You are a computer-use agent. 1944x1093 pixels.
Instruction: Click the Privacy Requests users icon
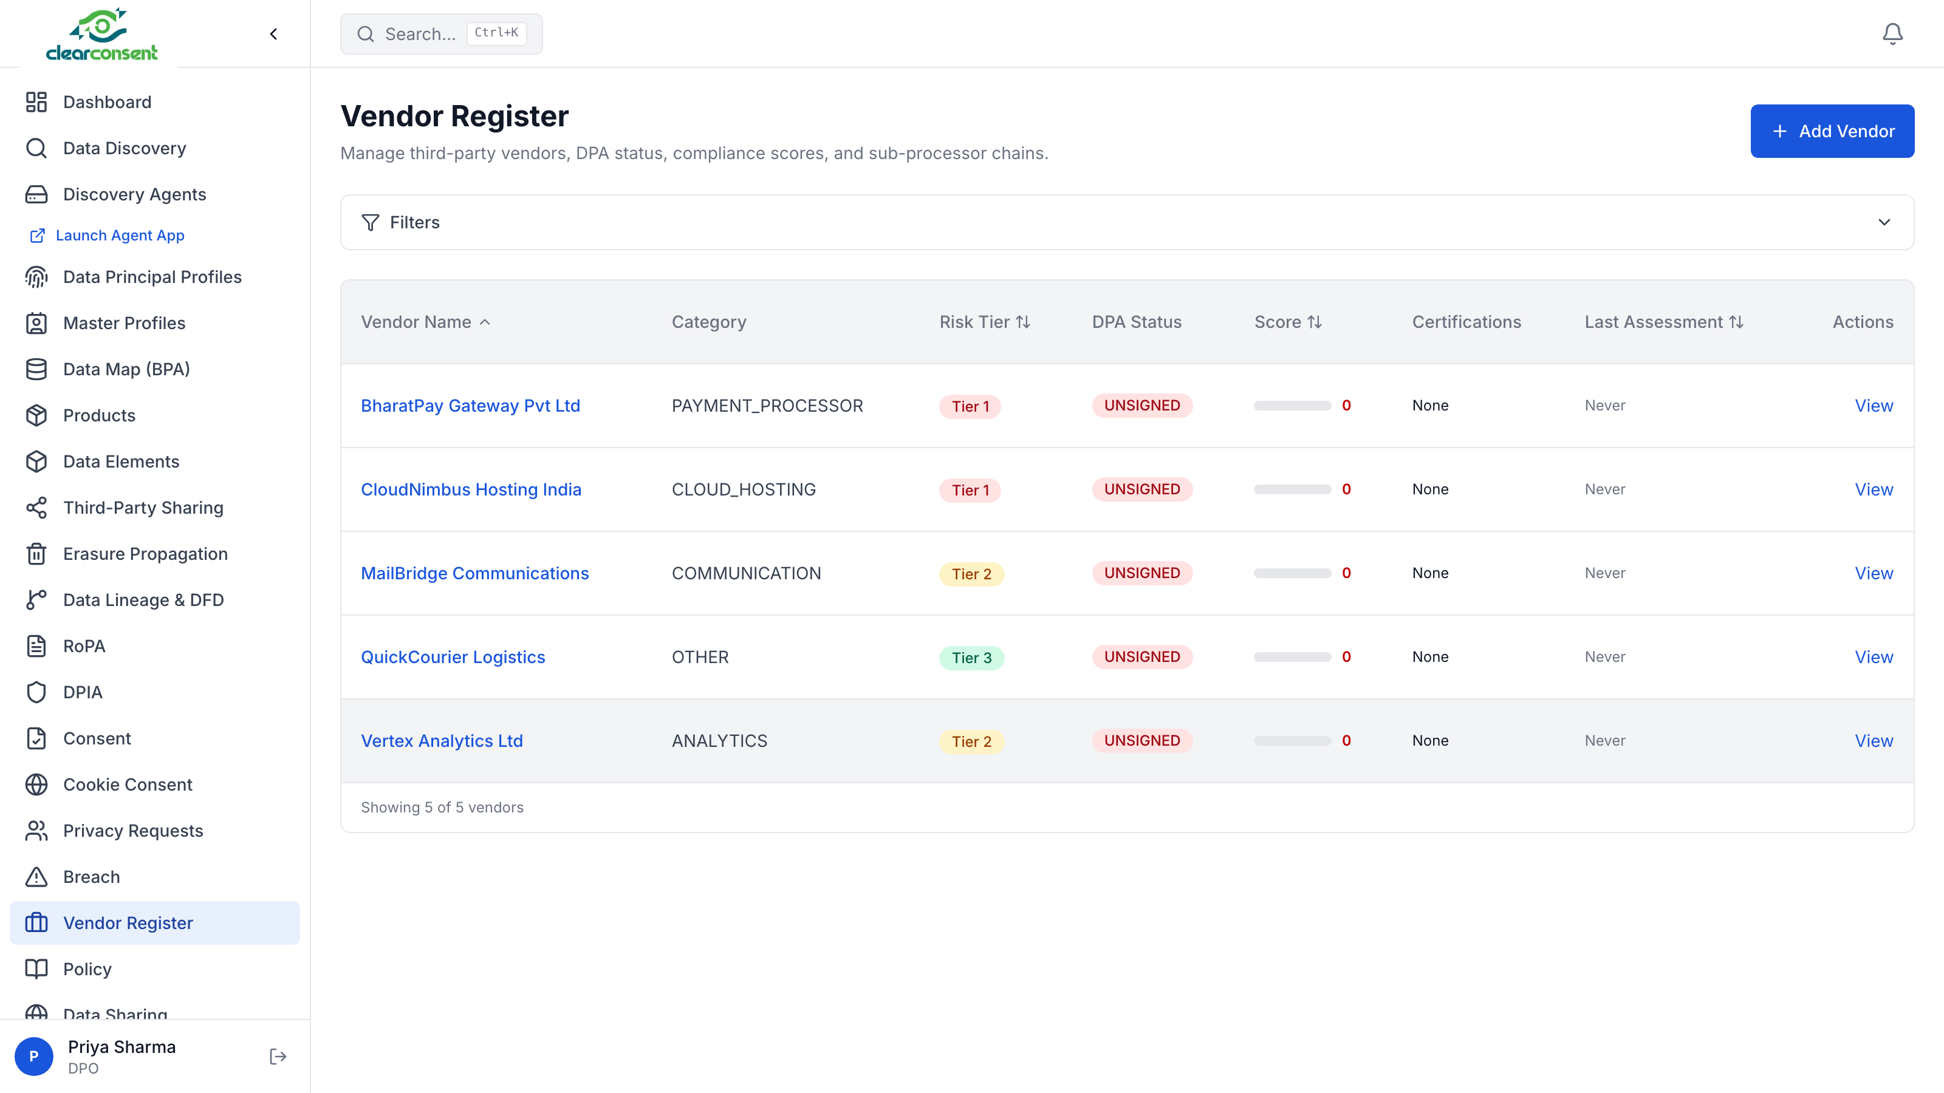36,831
